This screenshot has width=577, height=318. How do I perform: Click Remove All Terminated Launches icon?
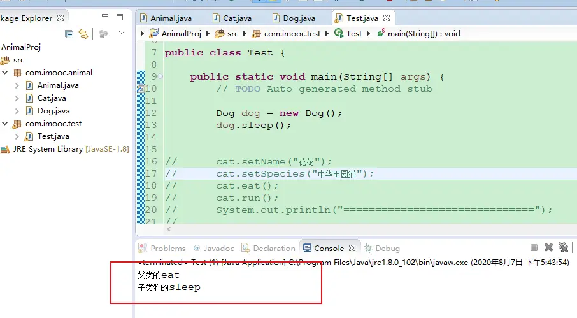(x=563, y=247)
